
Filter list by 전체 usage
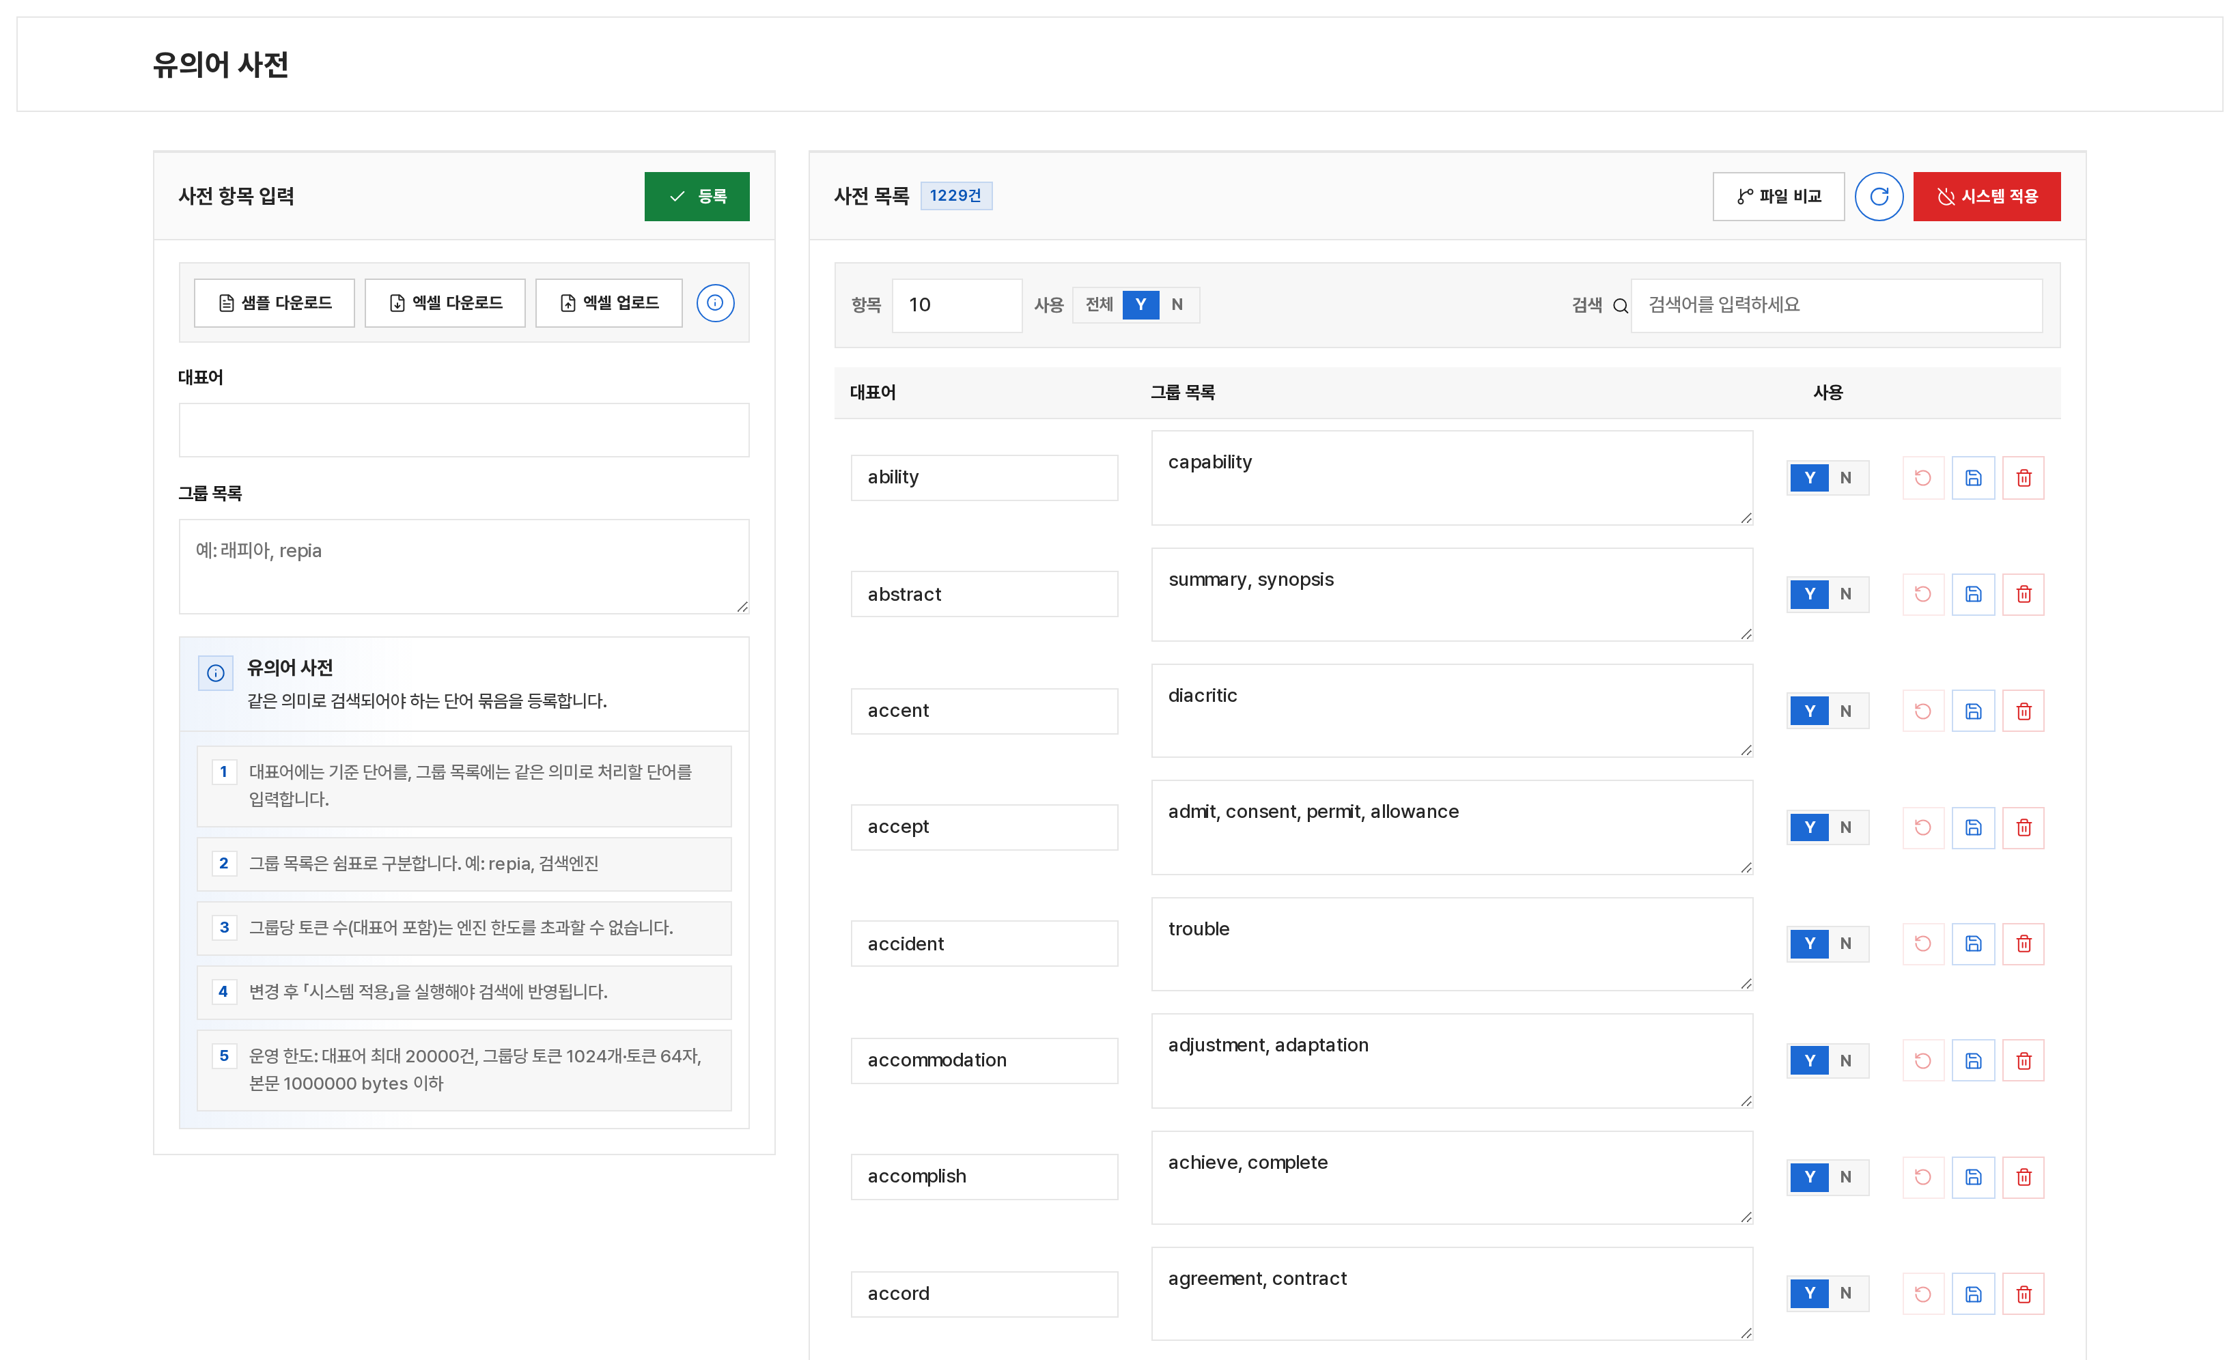(1099, 304)
